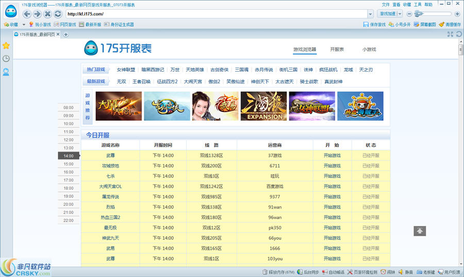Image resolution: width=464 pixels, height=277 pixels.
Task: Reload the page with the refresh icon
Action: pyautogui.click(x=58, y=14)
